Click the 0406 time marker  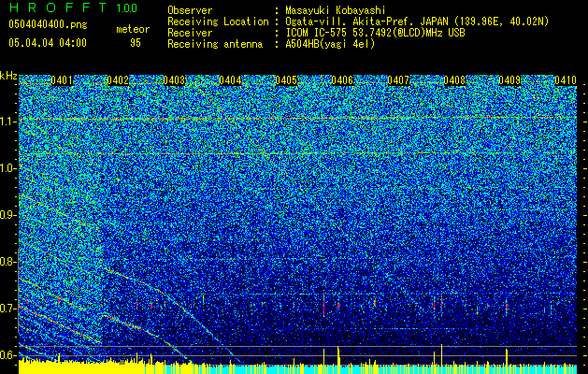(x=342, y=80)
